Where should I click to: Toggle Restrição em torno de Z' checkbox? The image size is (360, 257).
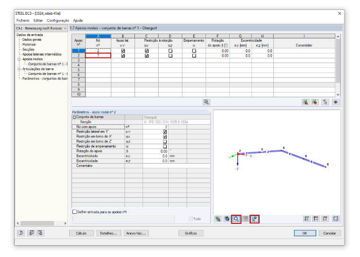pos(165,142)
